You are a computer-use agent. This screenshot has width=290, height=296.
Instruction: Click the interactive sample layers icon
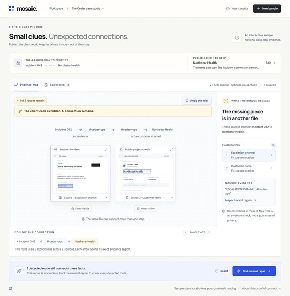237,38
